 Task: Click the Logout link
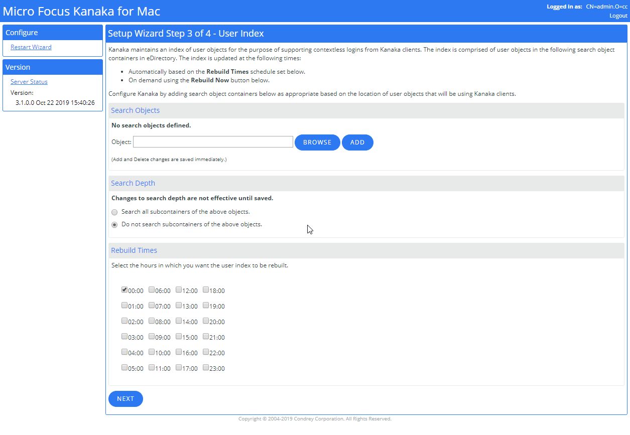pos(618,16)
